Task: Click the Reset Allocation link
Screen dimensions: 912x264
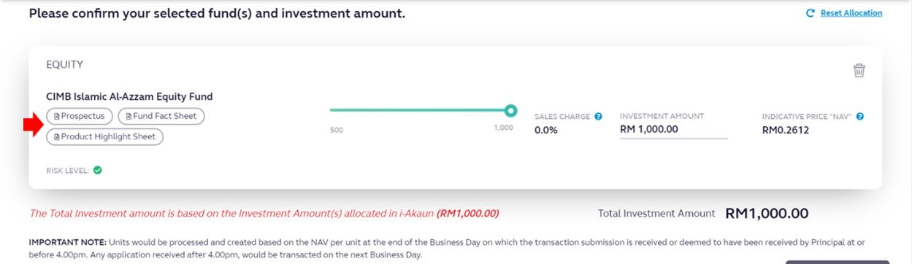Action: (851, 13)
